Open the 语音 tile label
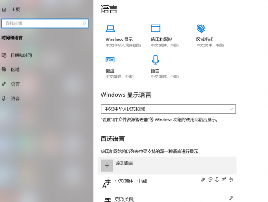268x202 pixels. click(x=155, y=71)
